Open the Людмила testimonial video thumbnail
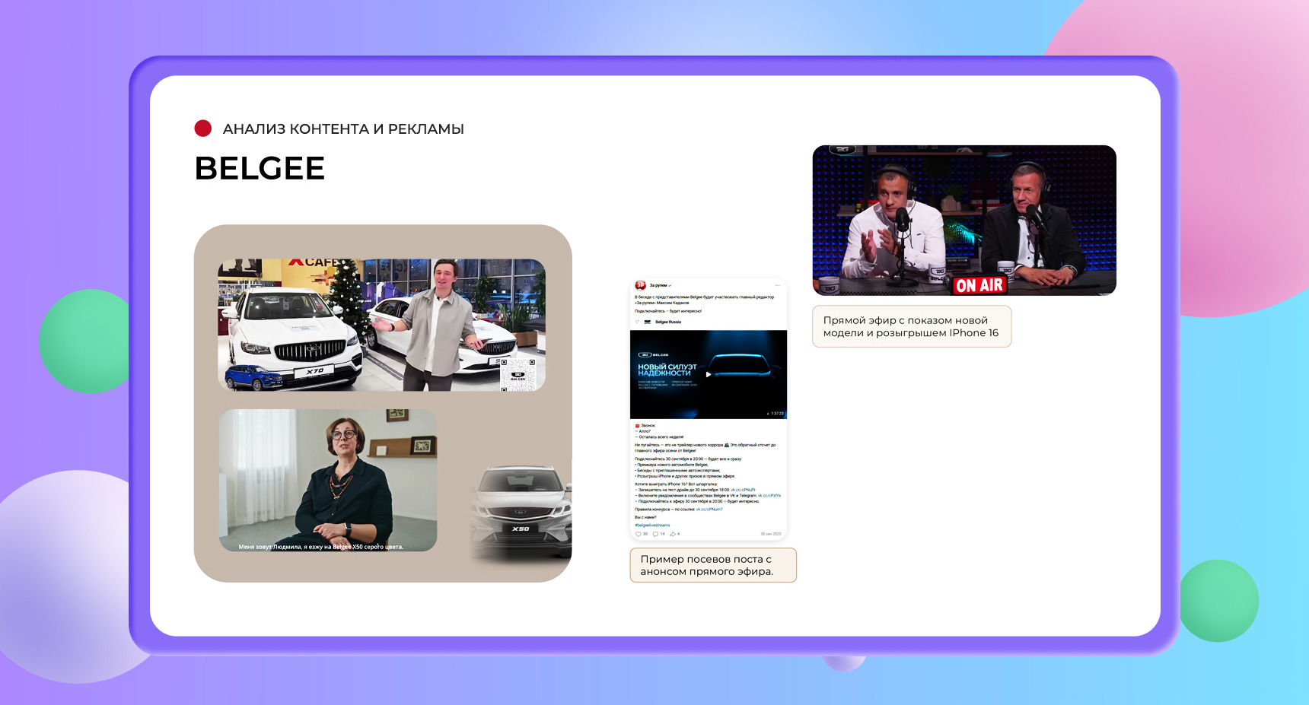Image resolution: width=1309 pixels, height=705 pixels. tap(328, 481)
